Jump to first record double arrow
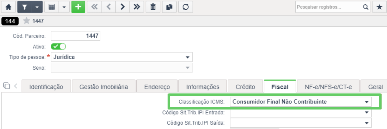Image resolution: width=387 pixels, height=129 pixels. [x=94, y=7]
